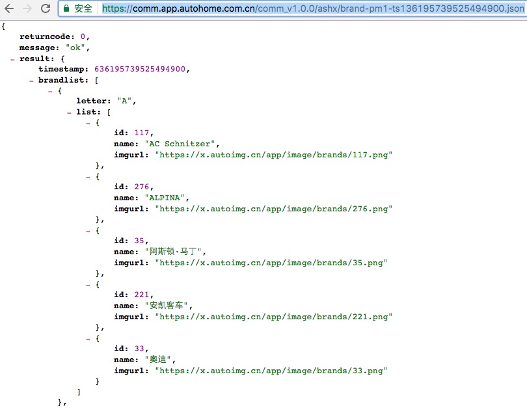Collapse the id 33 entry object
527x409 pixels.
click(x=88, y=339)
